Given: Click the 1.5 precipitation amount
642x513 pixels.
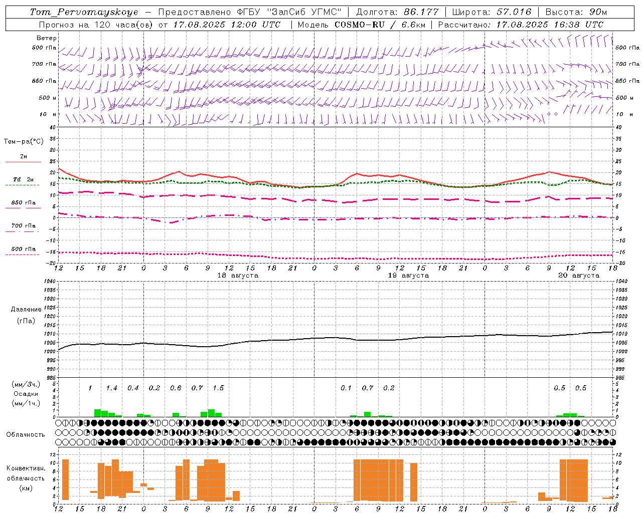Looking at the screenshot, I should click(x=218, y=388).
